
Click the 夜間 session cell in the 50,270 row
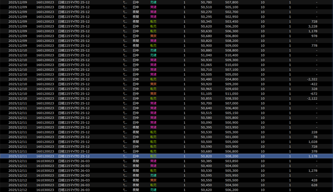pyautogui.click(x=136, y=12)
